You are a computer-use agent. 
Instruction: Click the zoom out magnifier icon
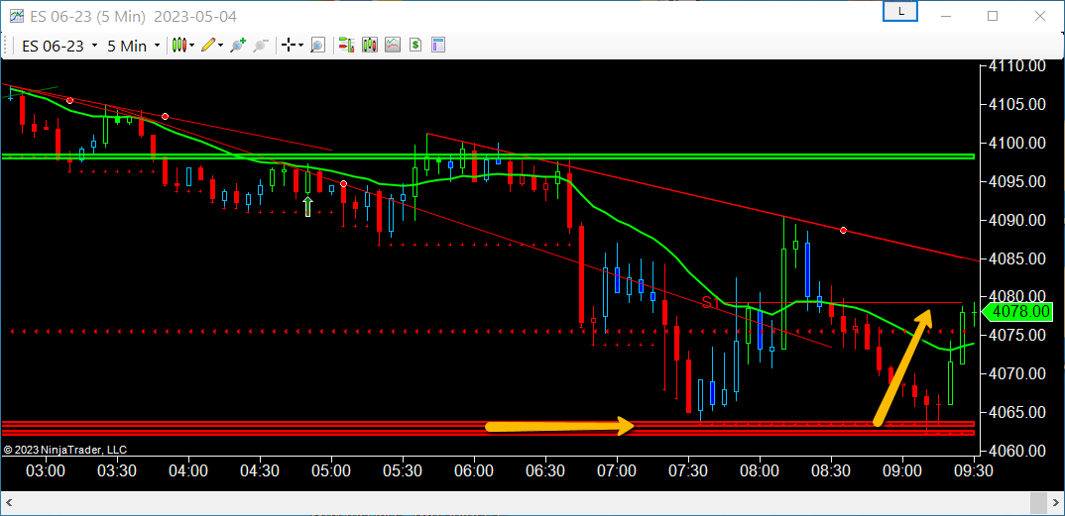[x=260, y=46]
